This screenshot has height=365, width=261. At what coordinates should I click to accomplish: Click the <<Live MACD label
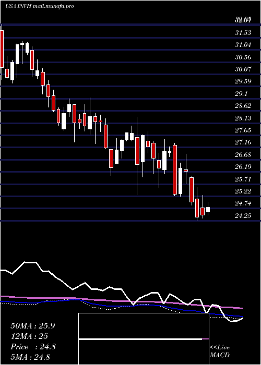click(x=220, y=351)
